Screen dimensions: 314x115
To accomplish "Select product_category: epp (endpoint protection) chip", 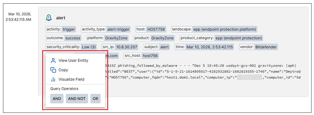I will point(221,38).
